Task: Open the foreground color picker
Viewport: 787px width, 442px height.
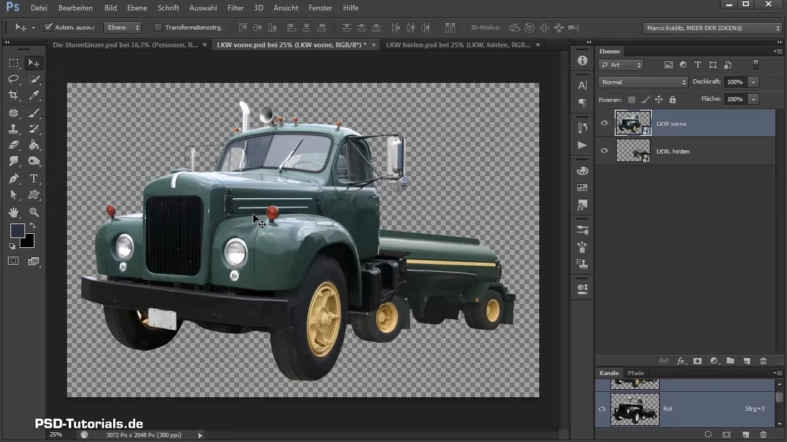Action: pyautogui.click(x=17, y=231)
